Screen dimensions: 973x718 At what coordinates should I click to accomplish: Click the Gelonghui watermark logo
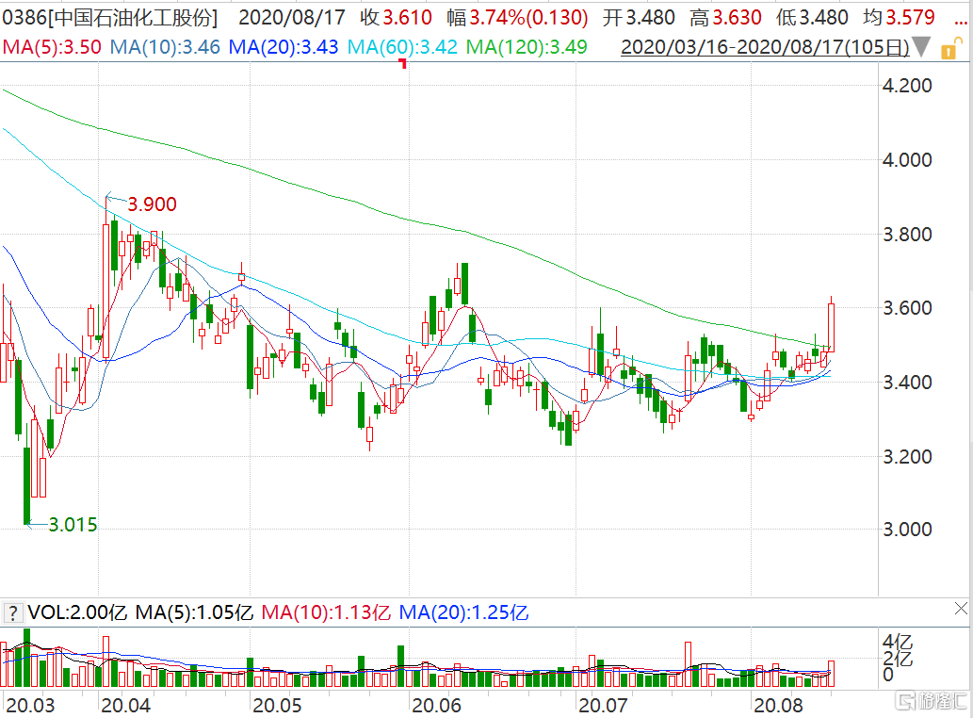click(x=931, y=701)
